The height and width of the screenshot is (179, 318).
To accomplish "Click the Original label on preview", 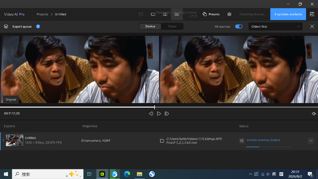I will (11, 99).
